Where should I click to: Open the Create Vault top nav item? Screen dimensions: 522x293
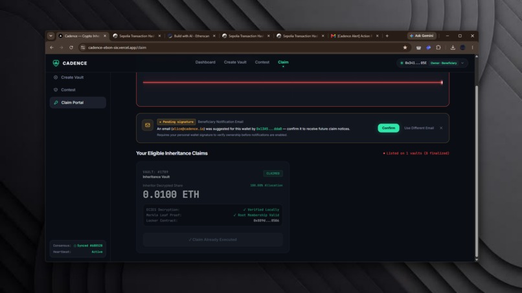click(235, 62)
